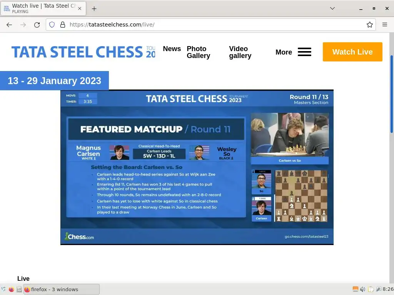
Task: Click the taskbar window list icon
Action: point(19,289)
